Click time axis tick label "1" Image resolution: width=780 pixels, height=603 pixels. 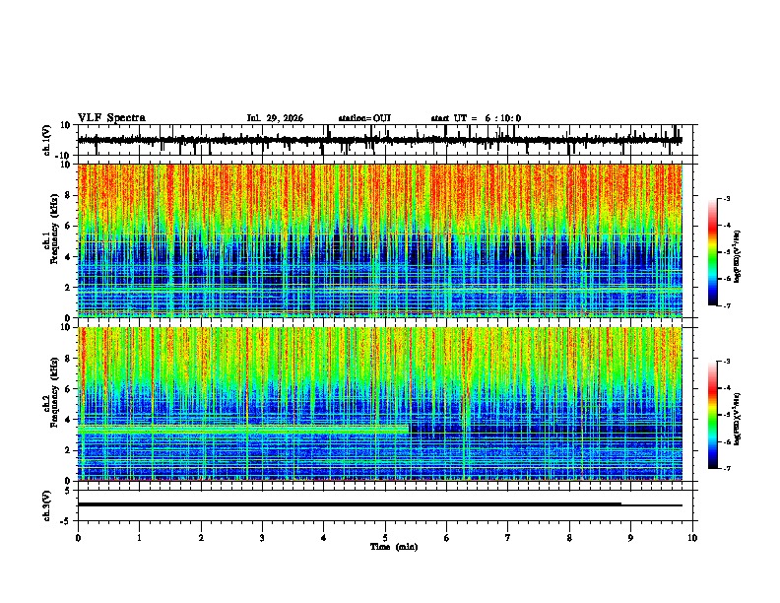139,538
